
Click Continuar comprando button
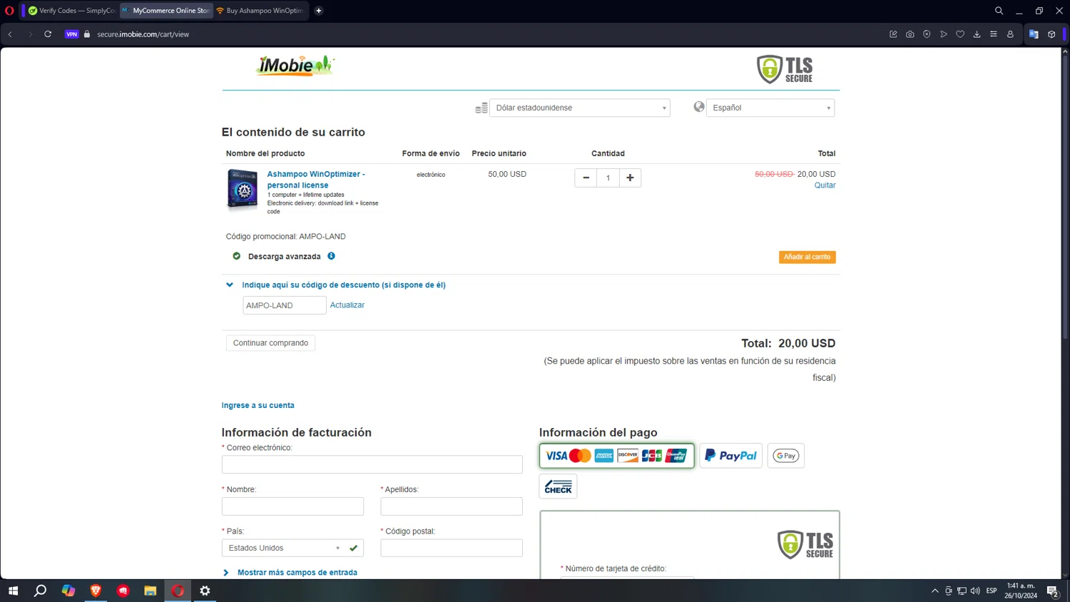270,343
